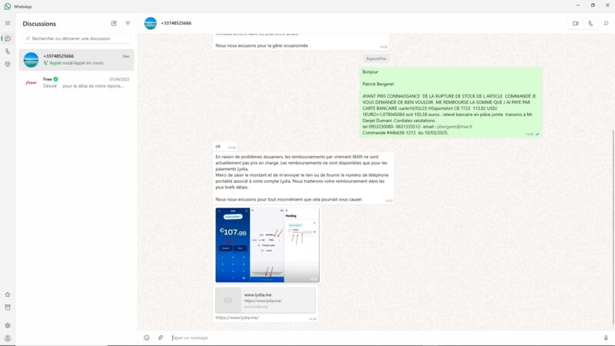The image size is (615, 346).
Task: Click the chat scrollbar
Action: [x=613, y=228]
